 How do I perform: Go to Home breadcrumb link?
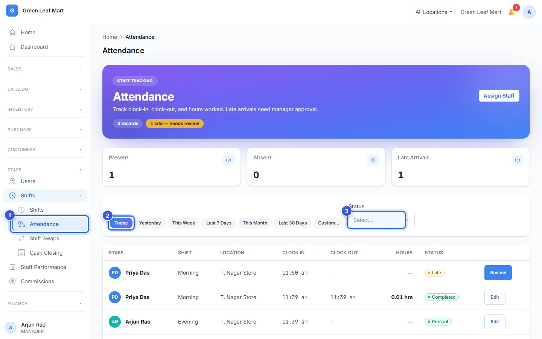click(110, 37)
